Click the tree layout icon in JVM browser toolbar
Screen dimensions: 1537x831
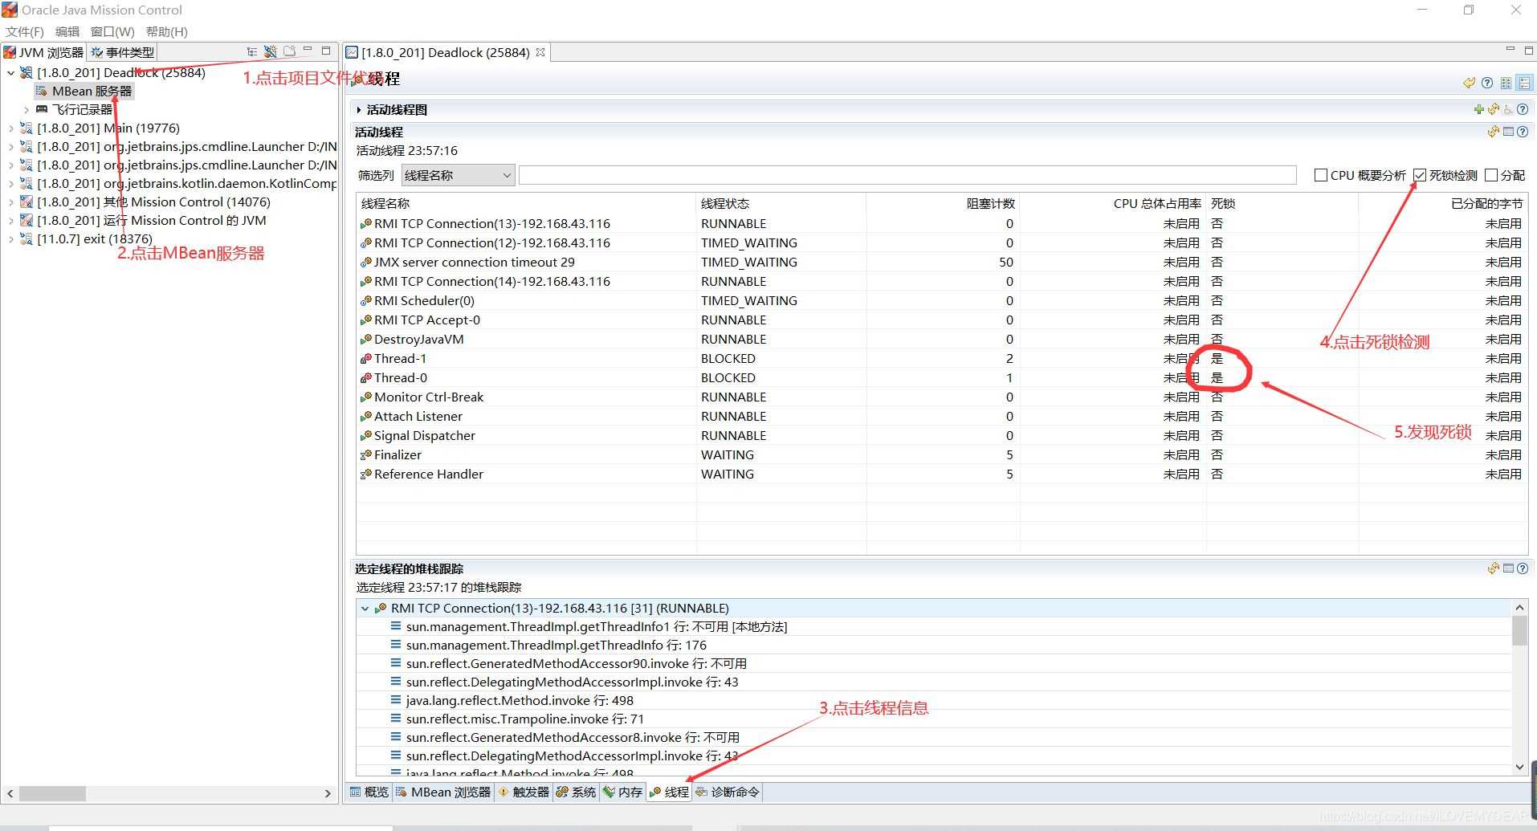click(x=252, y=52)
